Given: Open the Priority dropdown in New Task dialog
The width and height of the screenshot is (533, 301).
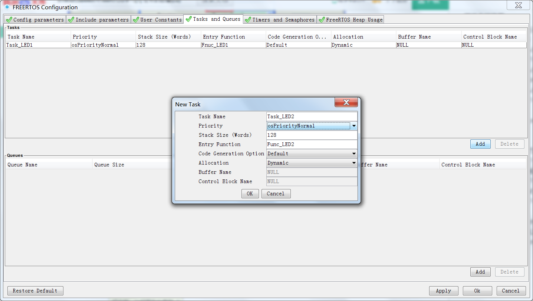Looking at the screenshot, I should point(312,126).
